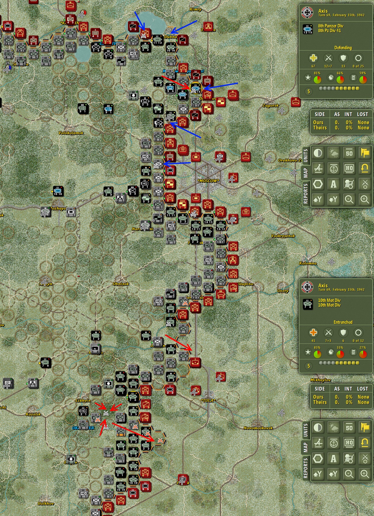Click the crossed-out aircraft button in the 10th Mot Div screenshot
This screenshot has height=516, width=374.
(318, 443)
